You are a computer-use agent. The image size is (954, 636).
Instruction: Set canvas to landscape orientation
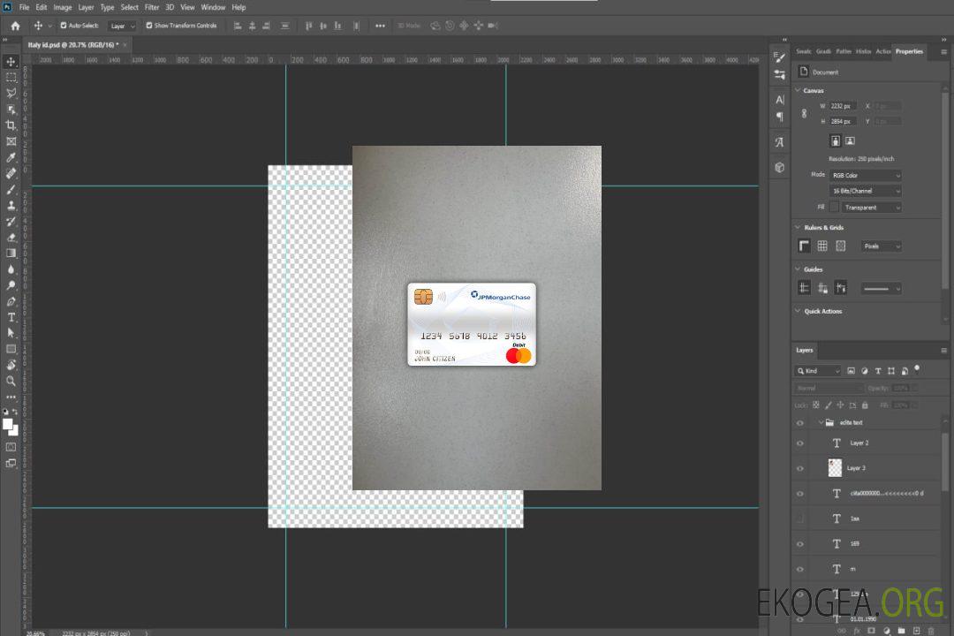point(850,140)
